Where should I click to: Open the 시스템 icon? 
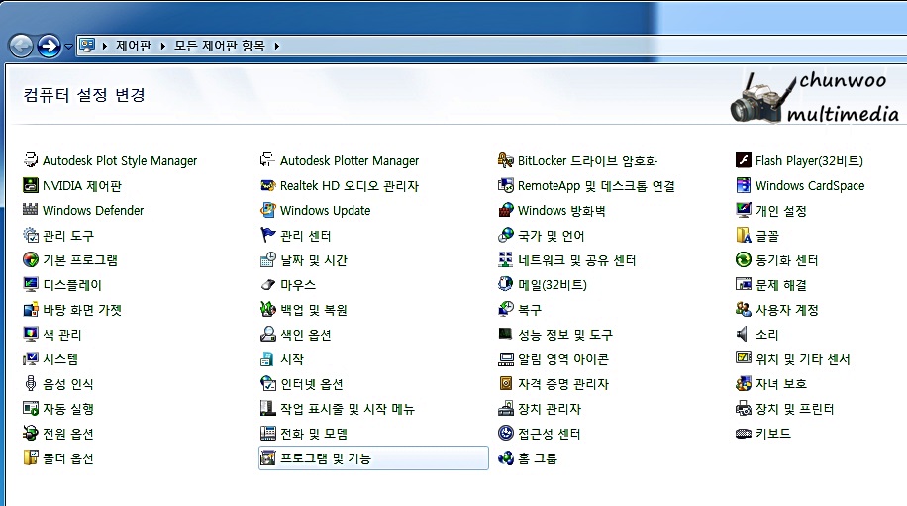30,358
